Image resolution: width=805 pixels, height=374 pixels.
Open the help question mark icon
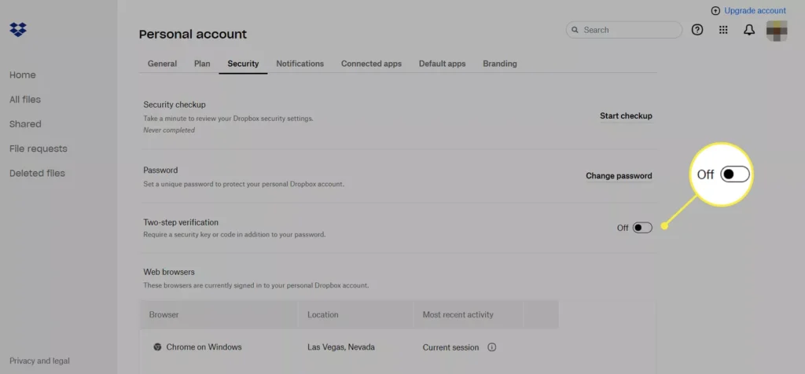coord(697,30)
